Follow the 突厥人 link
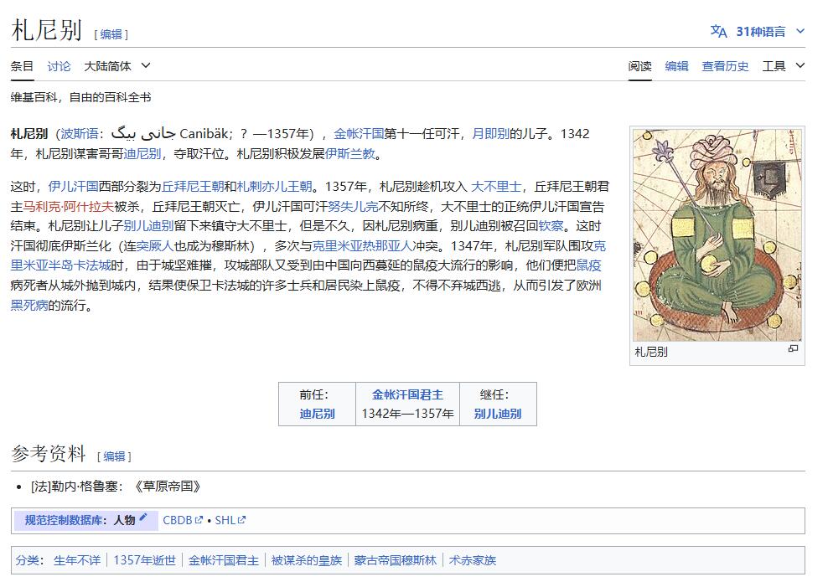This screenshot has width=828, height=582. click(155, 246)
